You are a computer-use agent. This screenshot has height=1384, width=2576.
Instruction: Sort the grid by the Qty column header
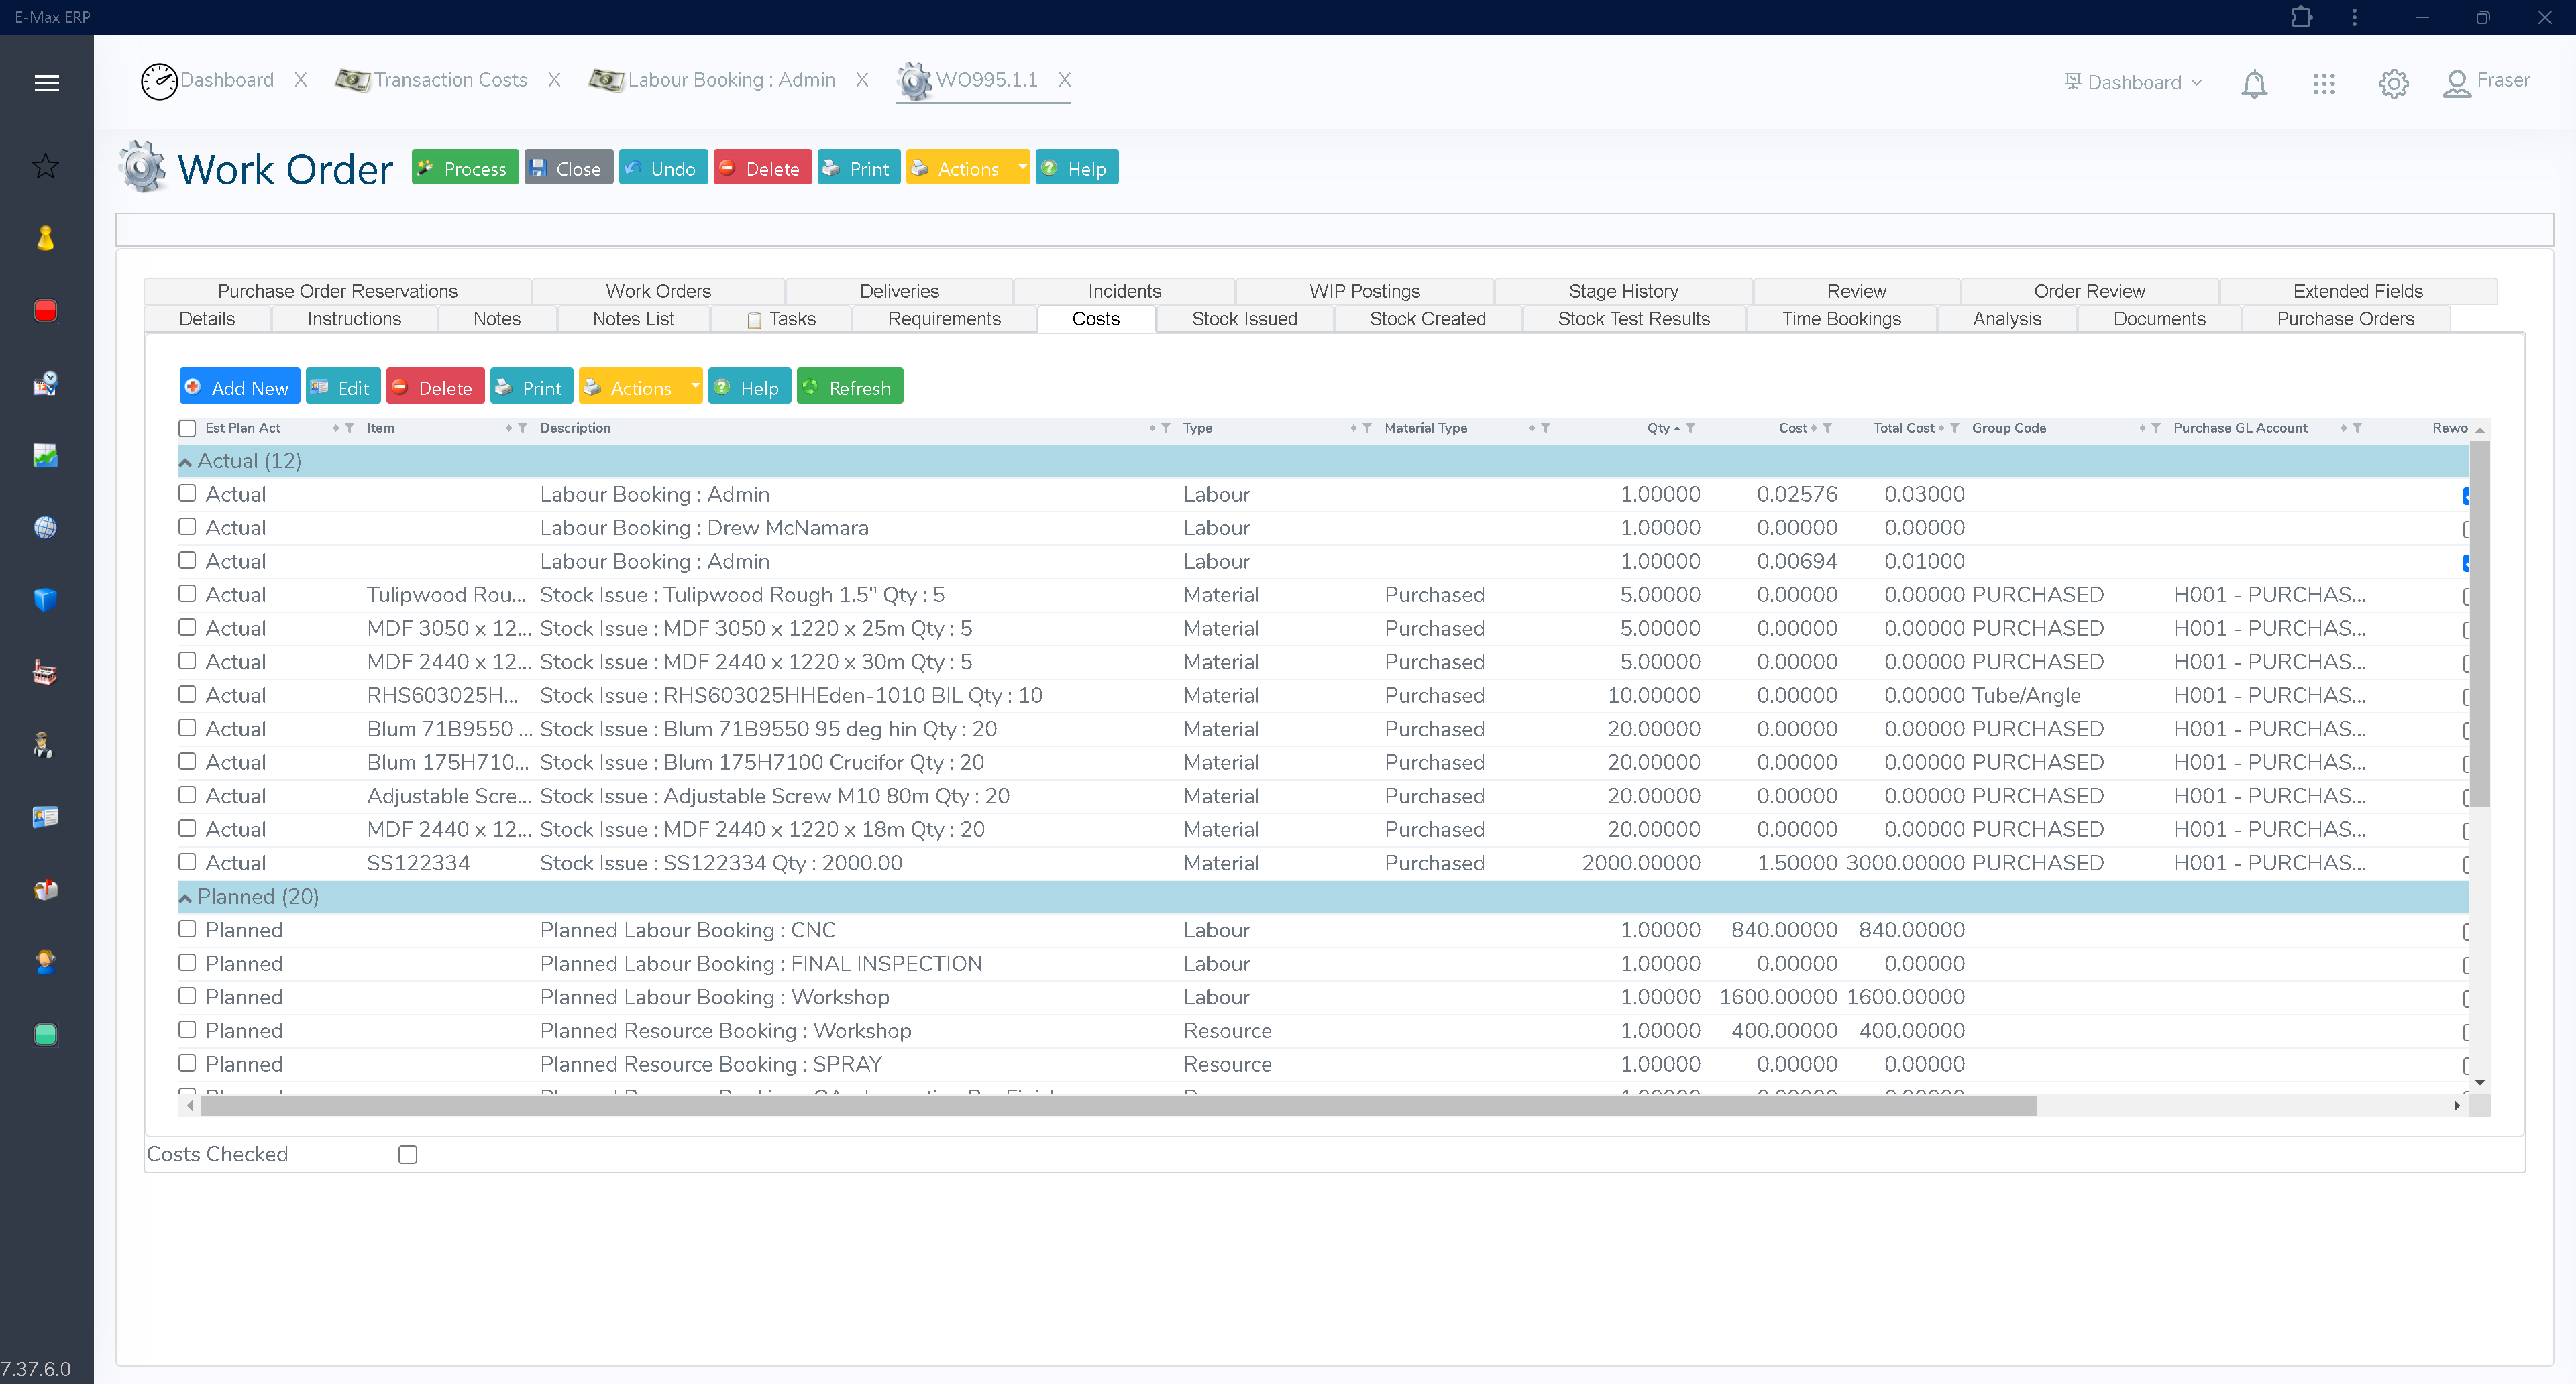point(1658,428)
